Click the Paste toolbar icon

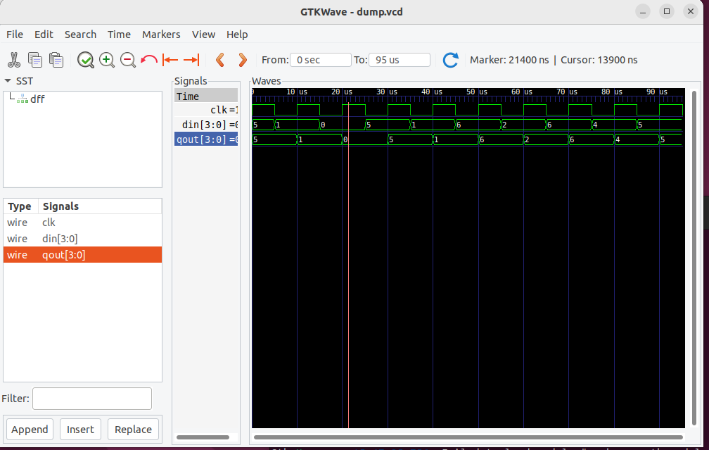click(56, 60)
